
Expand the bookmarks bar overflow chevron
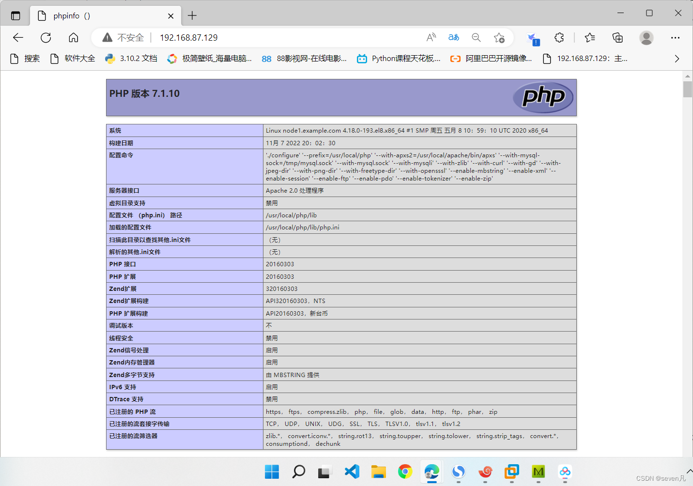tap(677, 59)
